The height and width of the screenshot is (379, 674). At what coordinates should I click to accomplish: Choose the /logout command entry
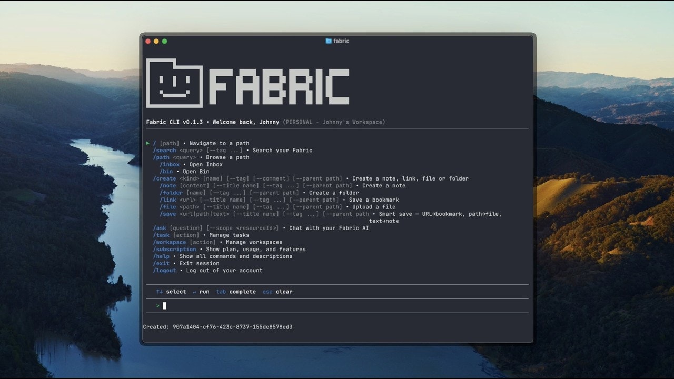pos(207,271)
